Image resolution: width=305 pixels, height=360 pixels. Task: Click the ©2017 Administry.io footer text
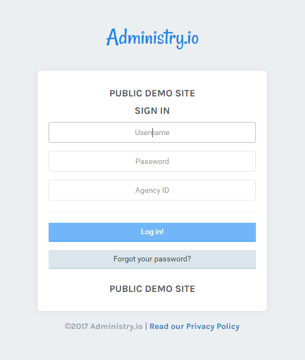coord(104,326)
